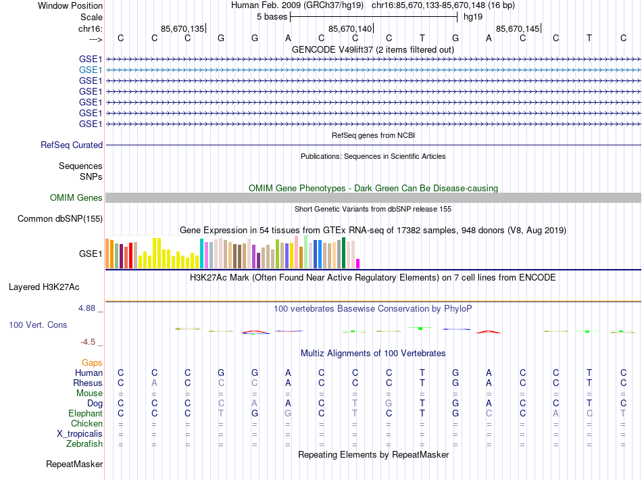Click the gray OMIM Genes item bar
This screenshot has width=642, height=480.
coord(374,198)
